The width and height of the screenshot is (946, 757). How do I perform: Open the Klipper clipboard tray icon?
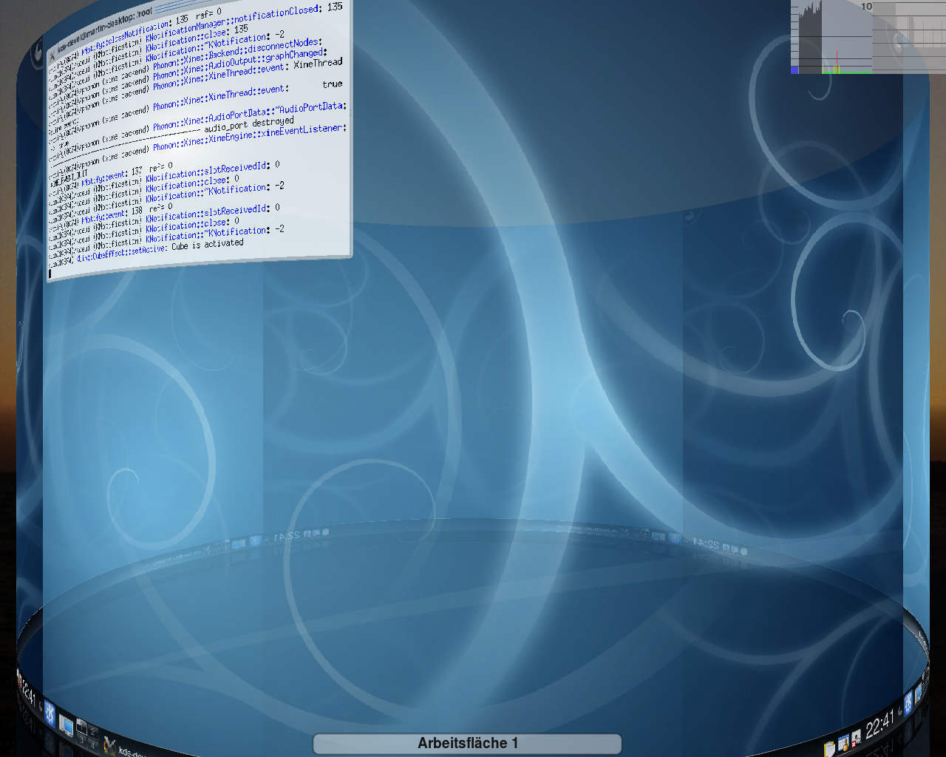(829, 749)
